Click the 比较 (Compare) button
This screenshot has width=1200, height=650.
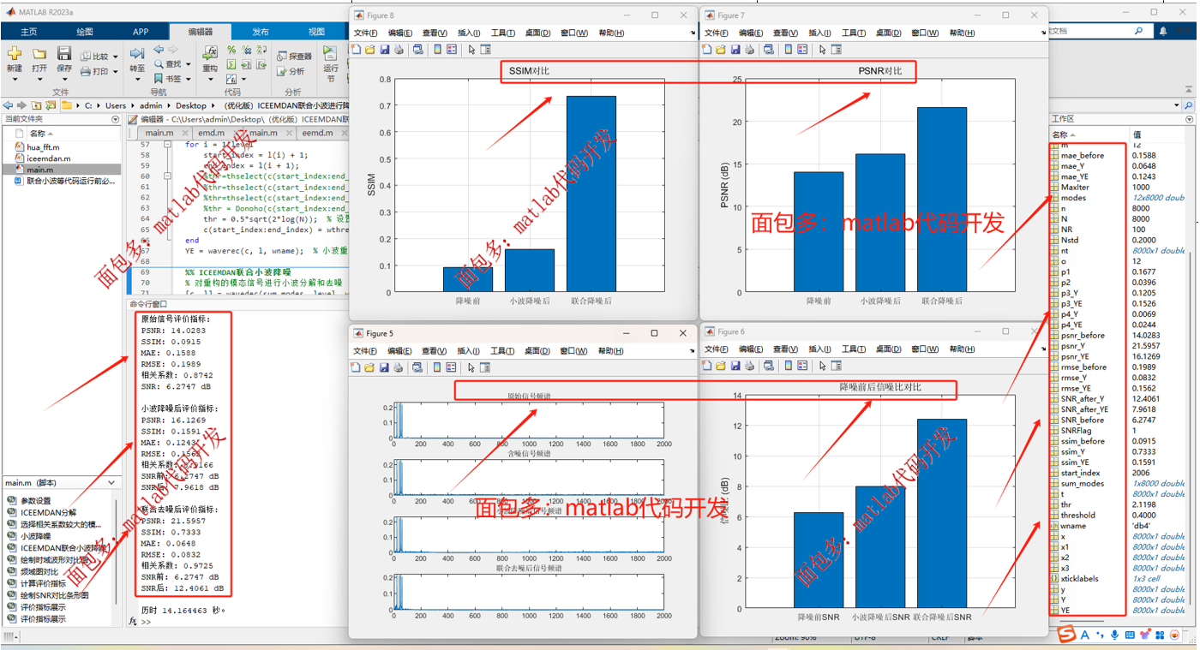(94, 57)
